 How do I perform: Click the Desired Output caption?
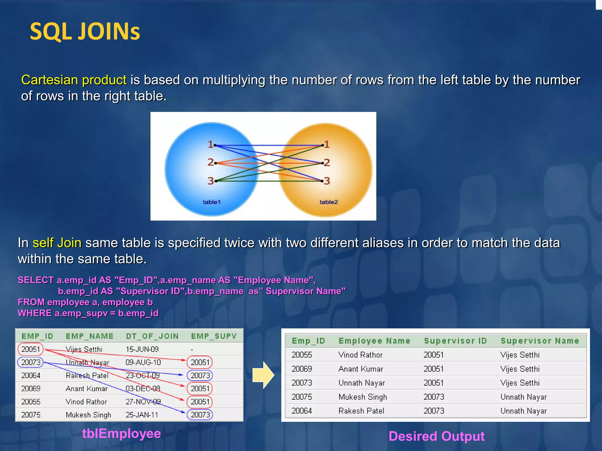[x=436, y=436]
